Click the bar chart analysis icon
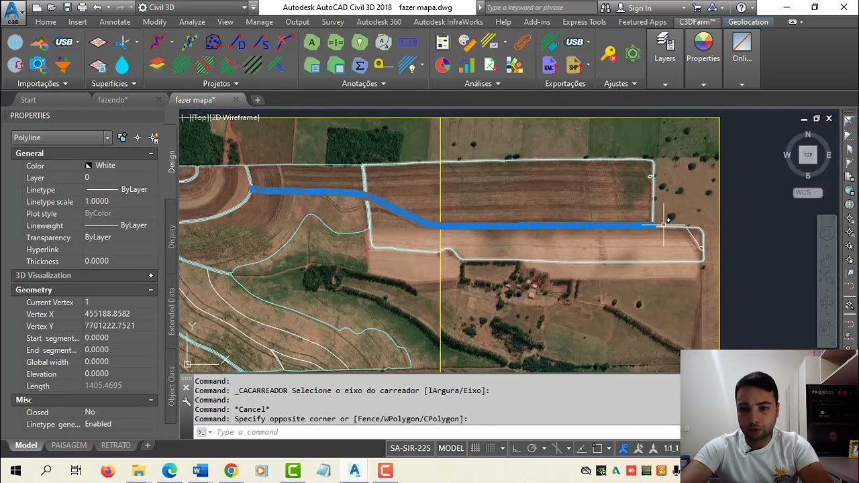The height and width of the screenshot is (483, 859). click(x=466, y=65)
